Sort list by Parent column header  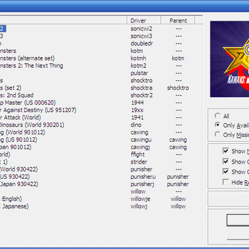coord(178,21)
